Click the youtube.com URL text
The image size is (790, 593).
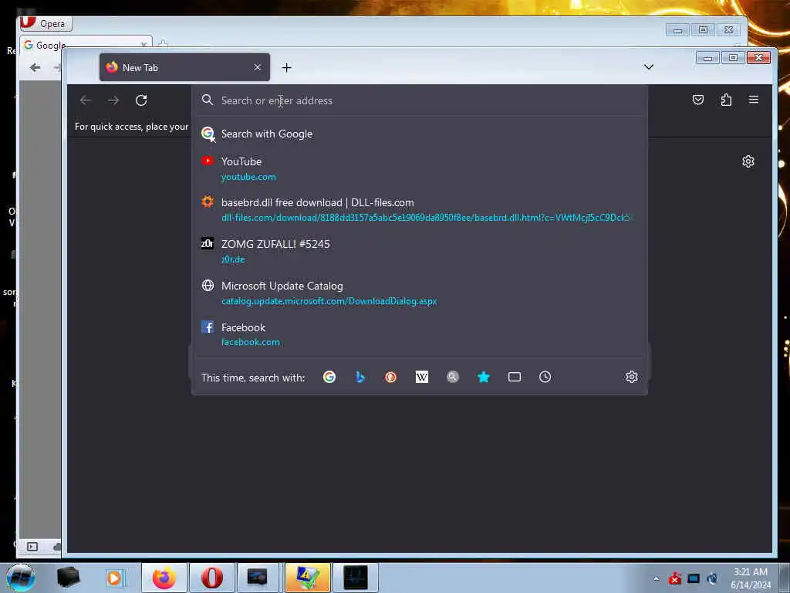248,177
